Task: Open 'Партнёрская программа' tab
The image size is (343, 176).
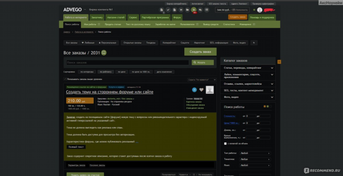Action: (x=155, y=17)
